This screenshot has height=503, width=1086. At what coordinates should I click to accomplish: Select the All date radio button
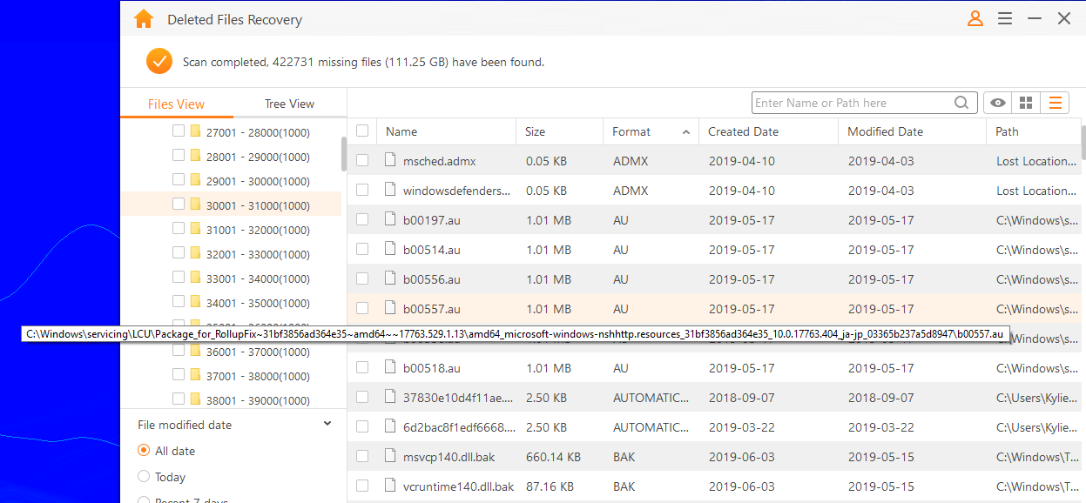(144, 451)
